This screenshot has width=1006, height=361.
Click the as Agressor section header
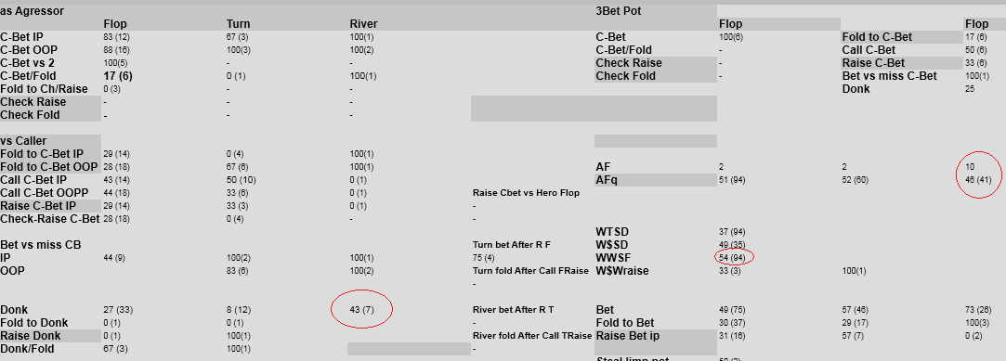point(33,11)
